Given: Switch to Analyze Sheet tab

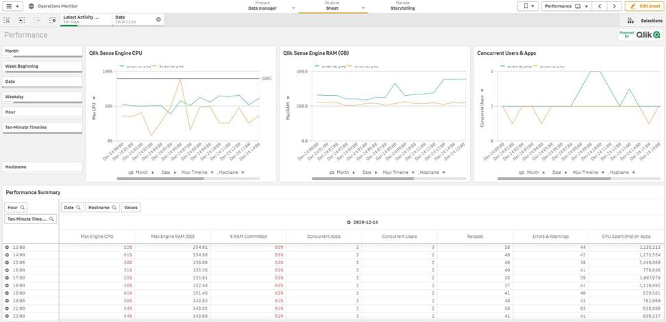Looking at the screenshot, I should click(x=332, y=6).
